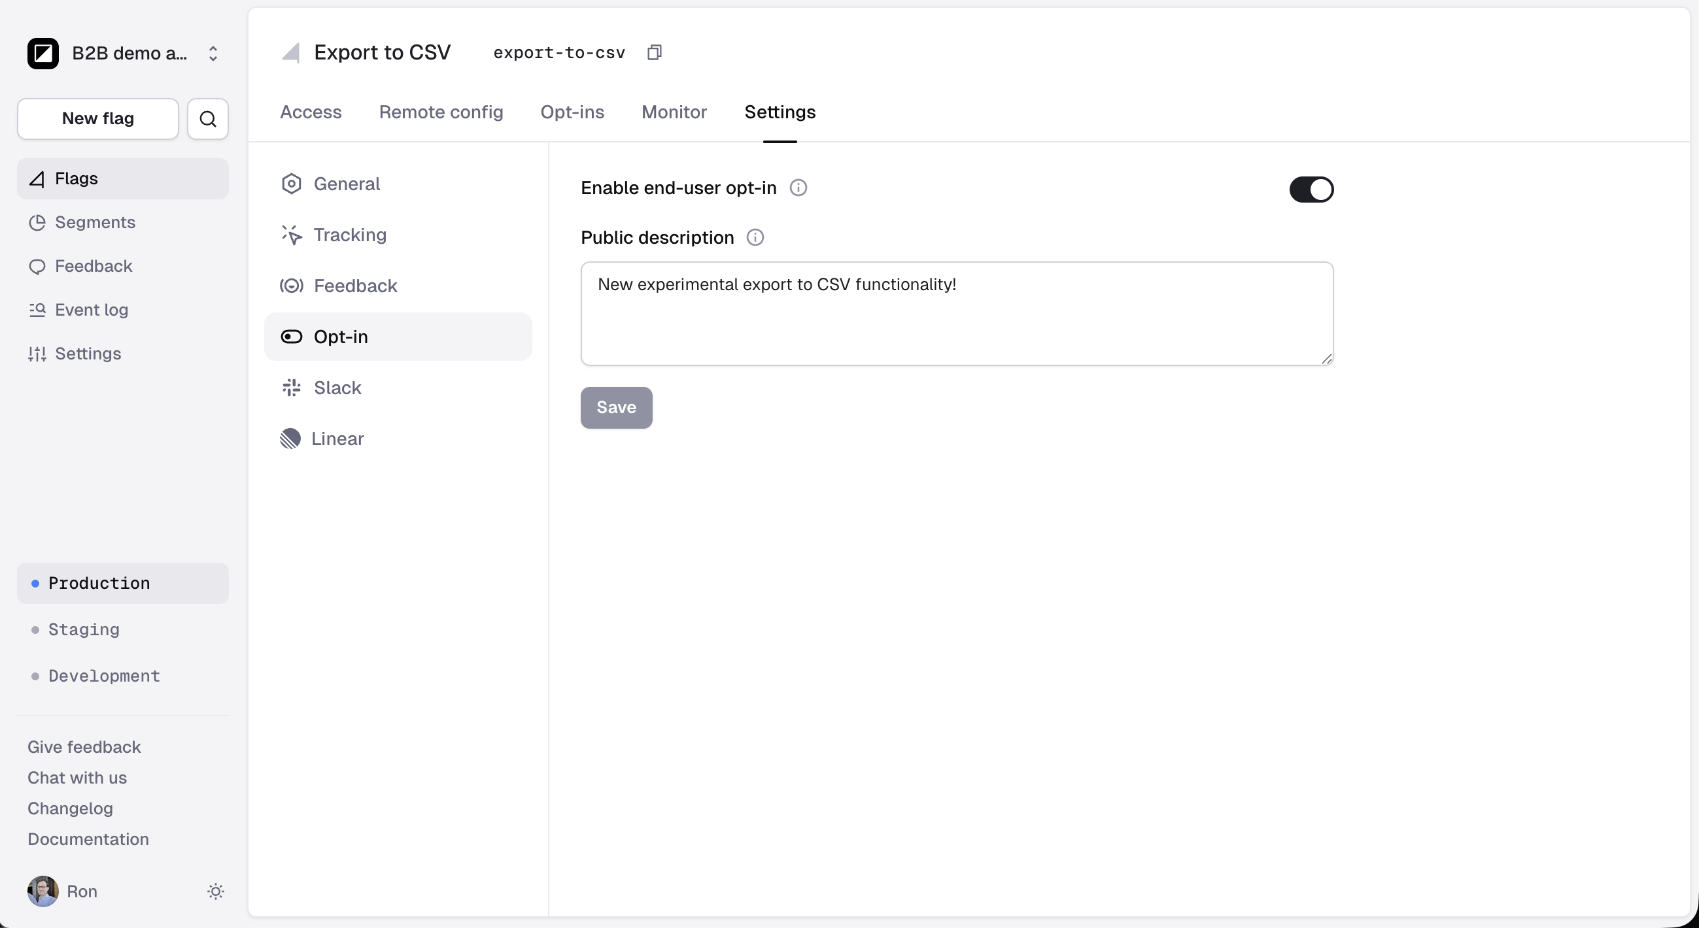Click the export-to-csv key text

pyautogui.click(x=559, y=53)
